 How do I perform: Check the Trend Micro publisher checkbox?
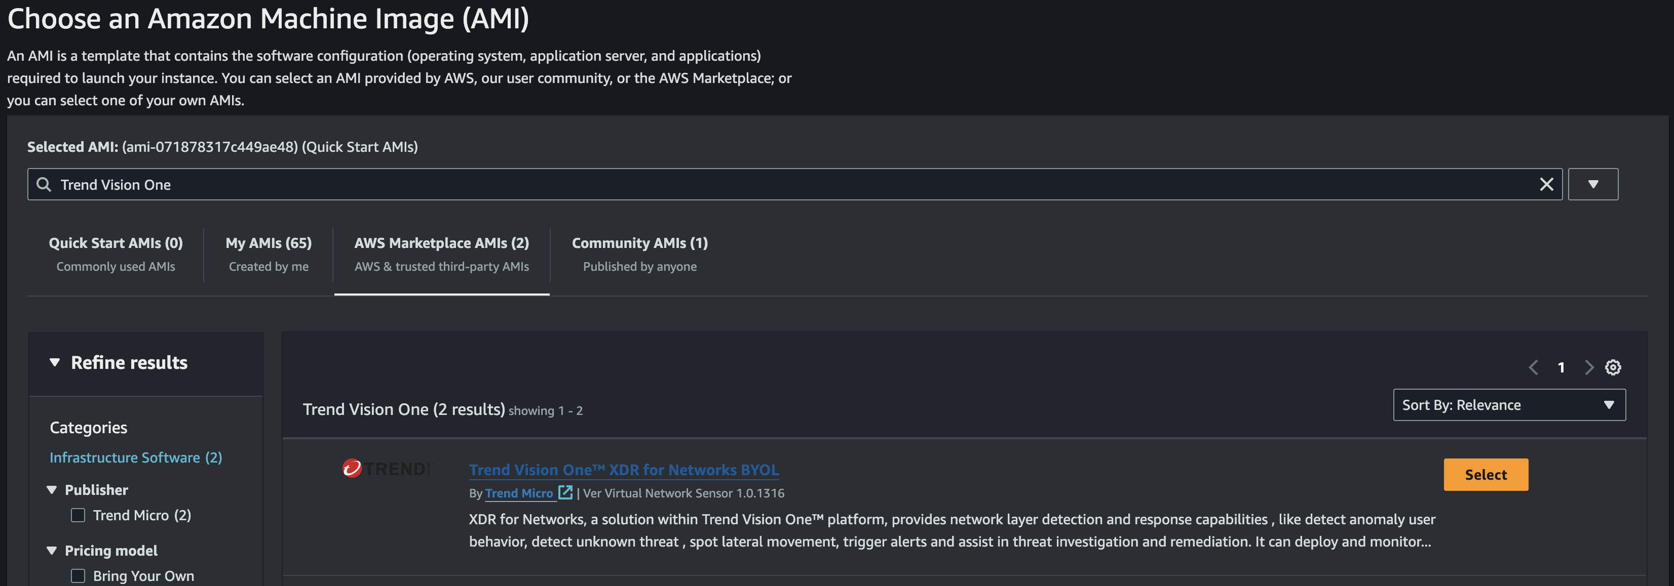pyautogui.click(x=78, y=515)
